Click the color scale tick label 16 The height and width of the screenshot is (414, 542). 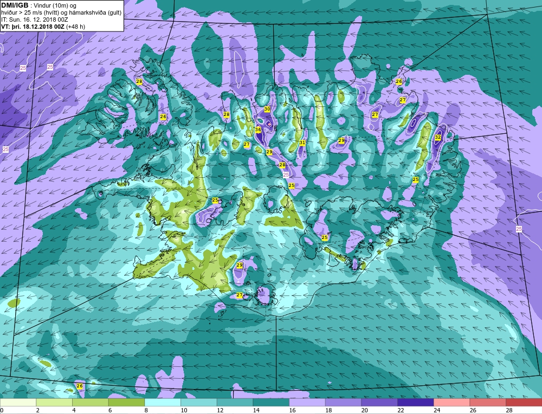click(292, 410)
